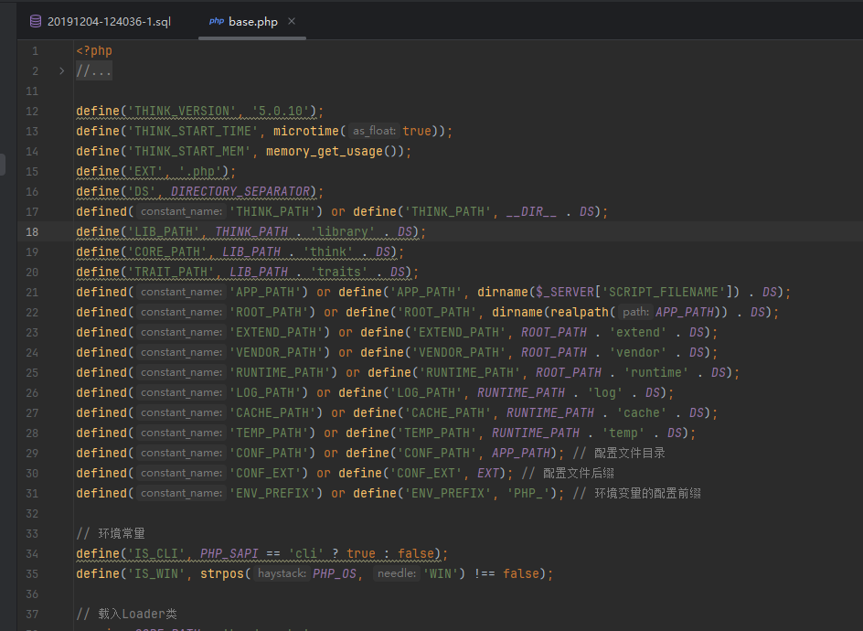
Task: Click the needle parameter hint on line 35
Action: [x=396, y=573]
